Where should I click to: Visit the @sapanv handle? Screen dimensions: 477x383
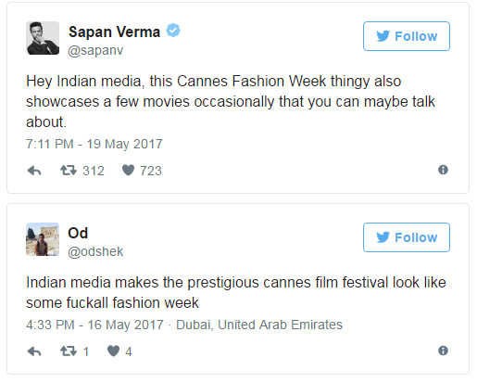click(x=95, y=50)
